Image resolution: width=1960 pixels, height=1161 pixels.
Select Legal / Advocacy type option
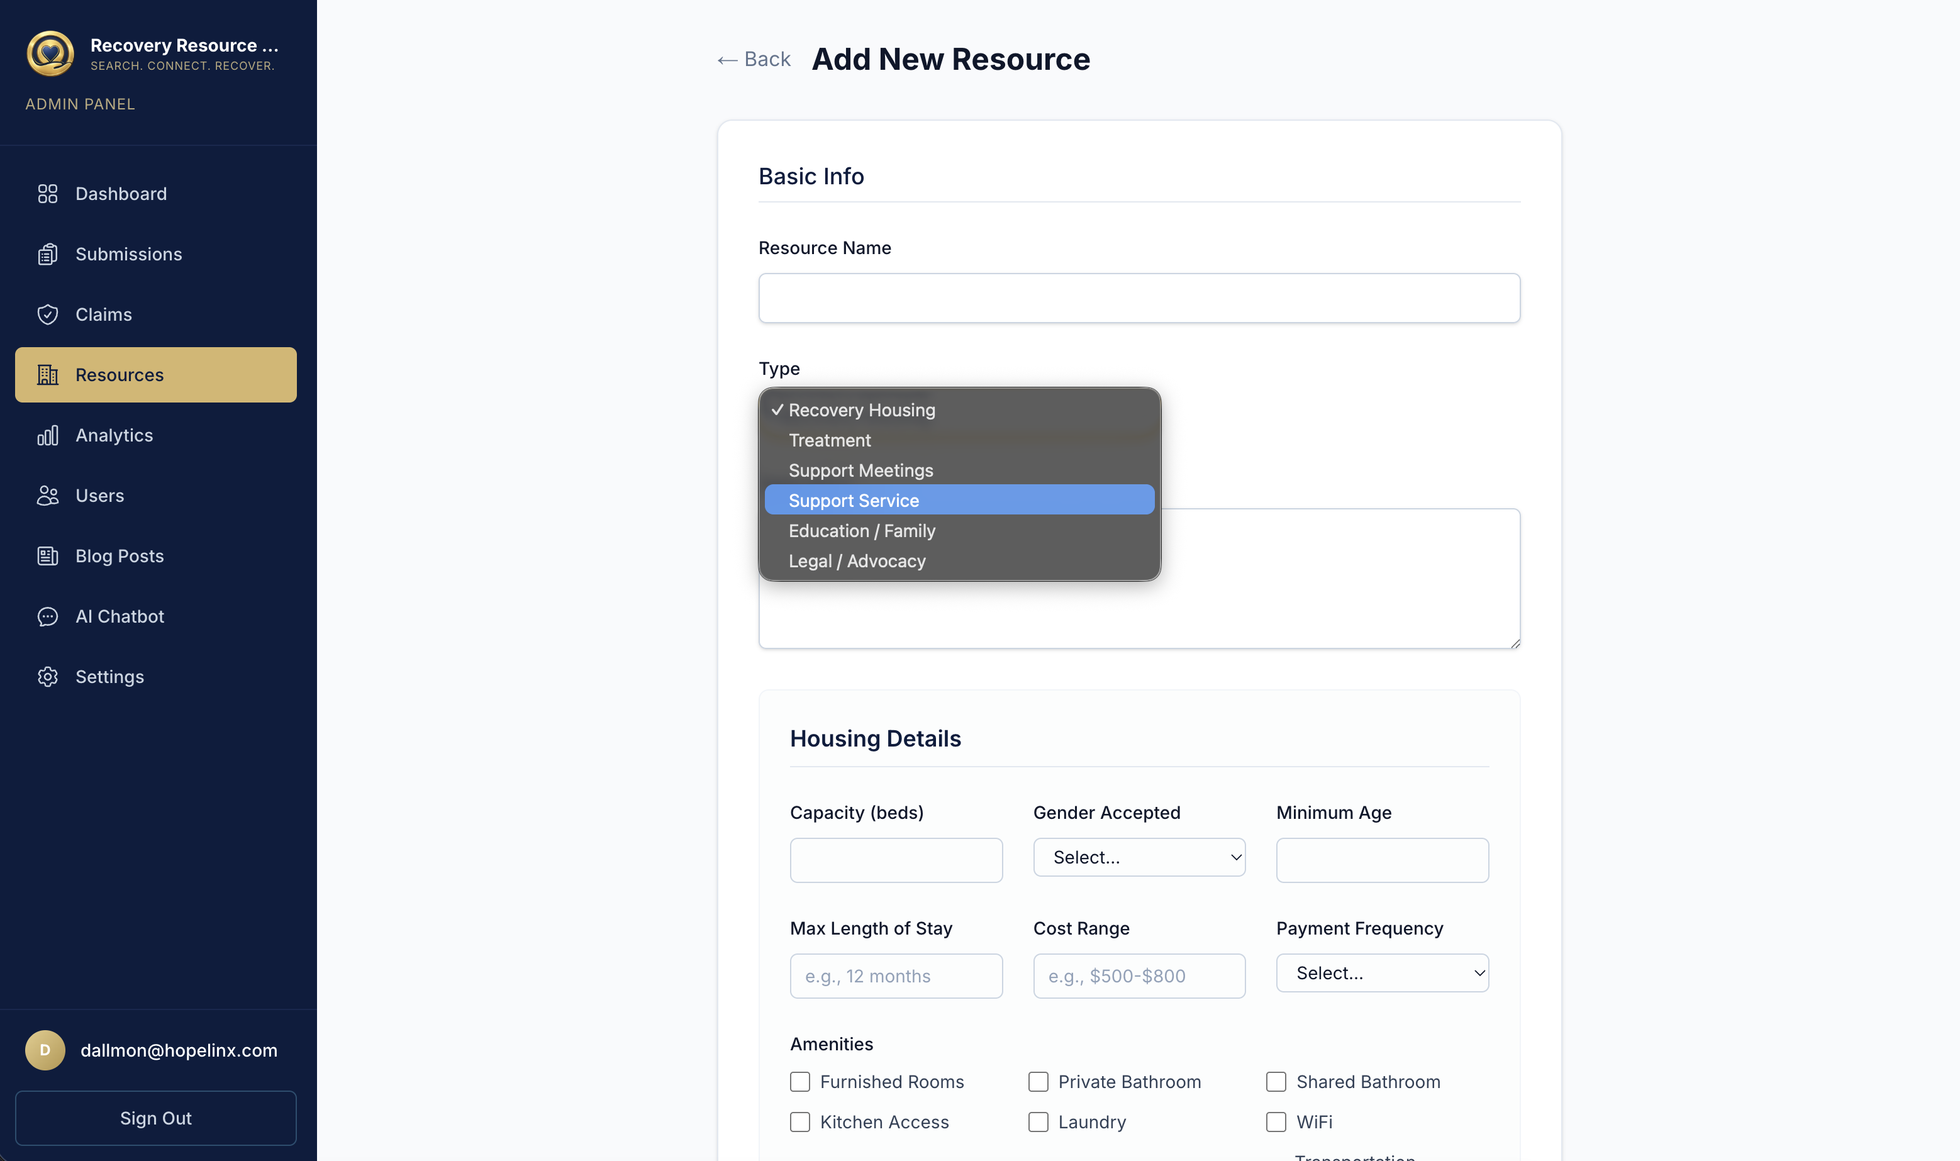click(x=857, y=562)
